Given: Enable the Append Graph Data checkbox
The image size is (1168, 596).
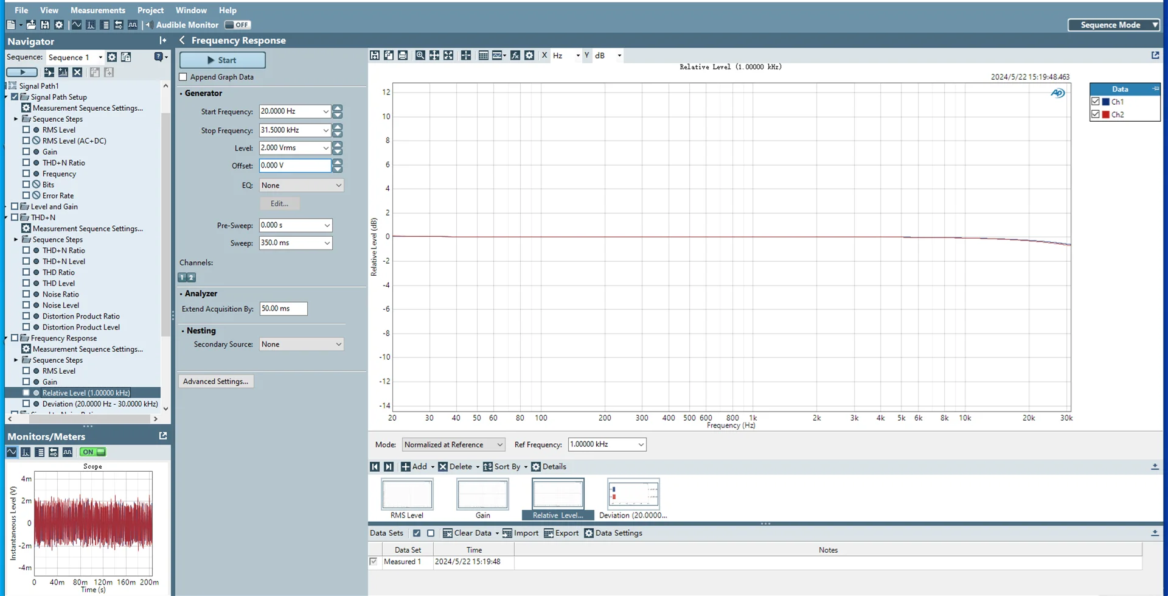Looking at the screenshot, I should 183,77.
